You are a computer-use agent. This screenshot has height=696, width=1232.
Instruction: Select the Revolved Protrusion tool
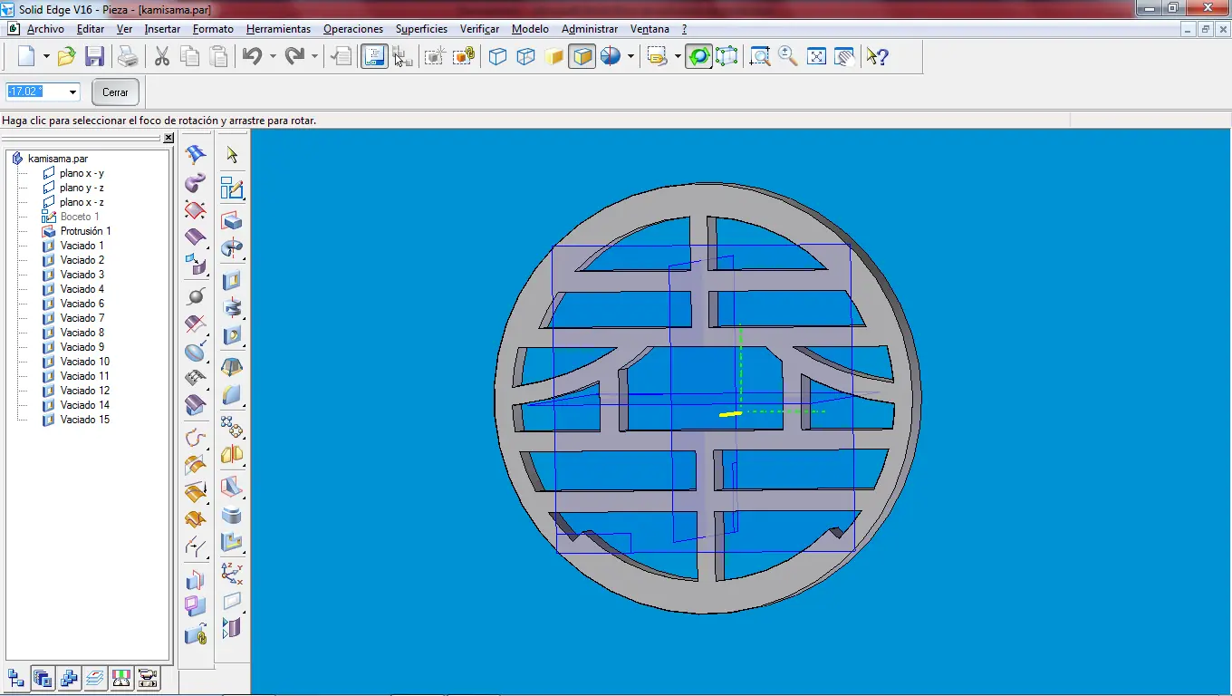coord(232,248)
